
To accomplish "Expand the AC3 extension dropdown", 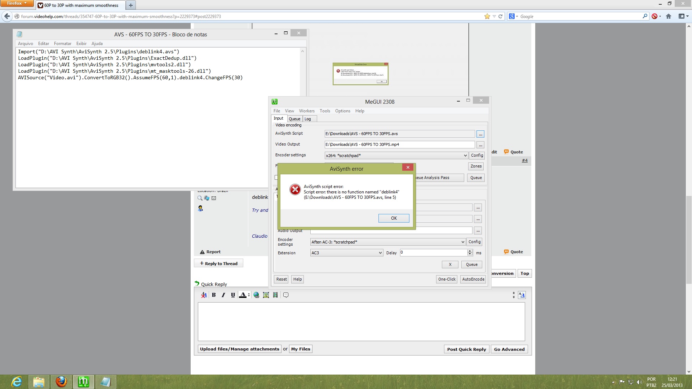I will coord(380,253).
